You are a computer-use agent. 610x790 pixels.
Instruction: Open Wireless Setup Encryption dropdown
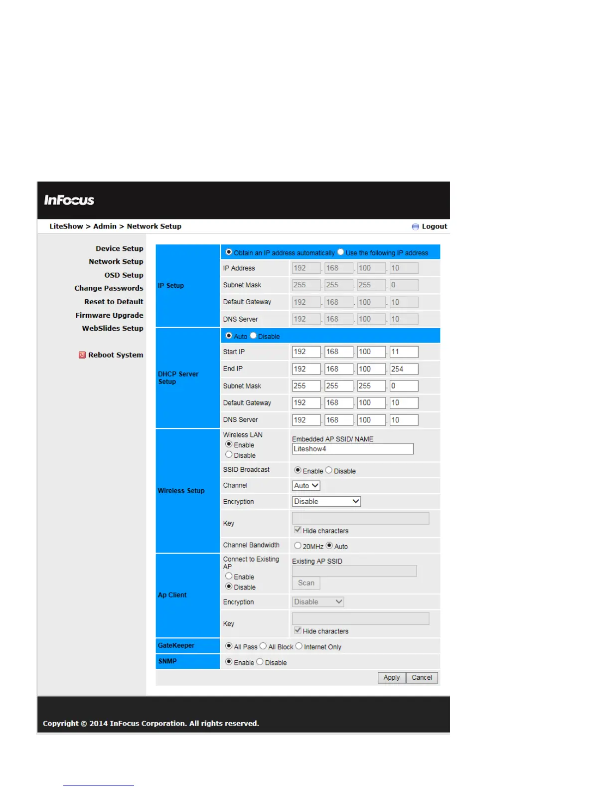tap(326, 502)
